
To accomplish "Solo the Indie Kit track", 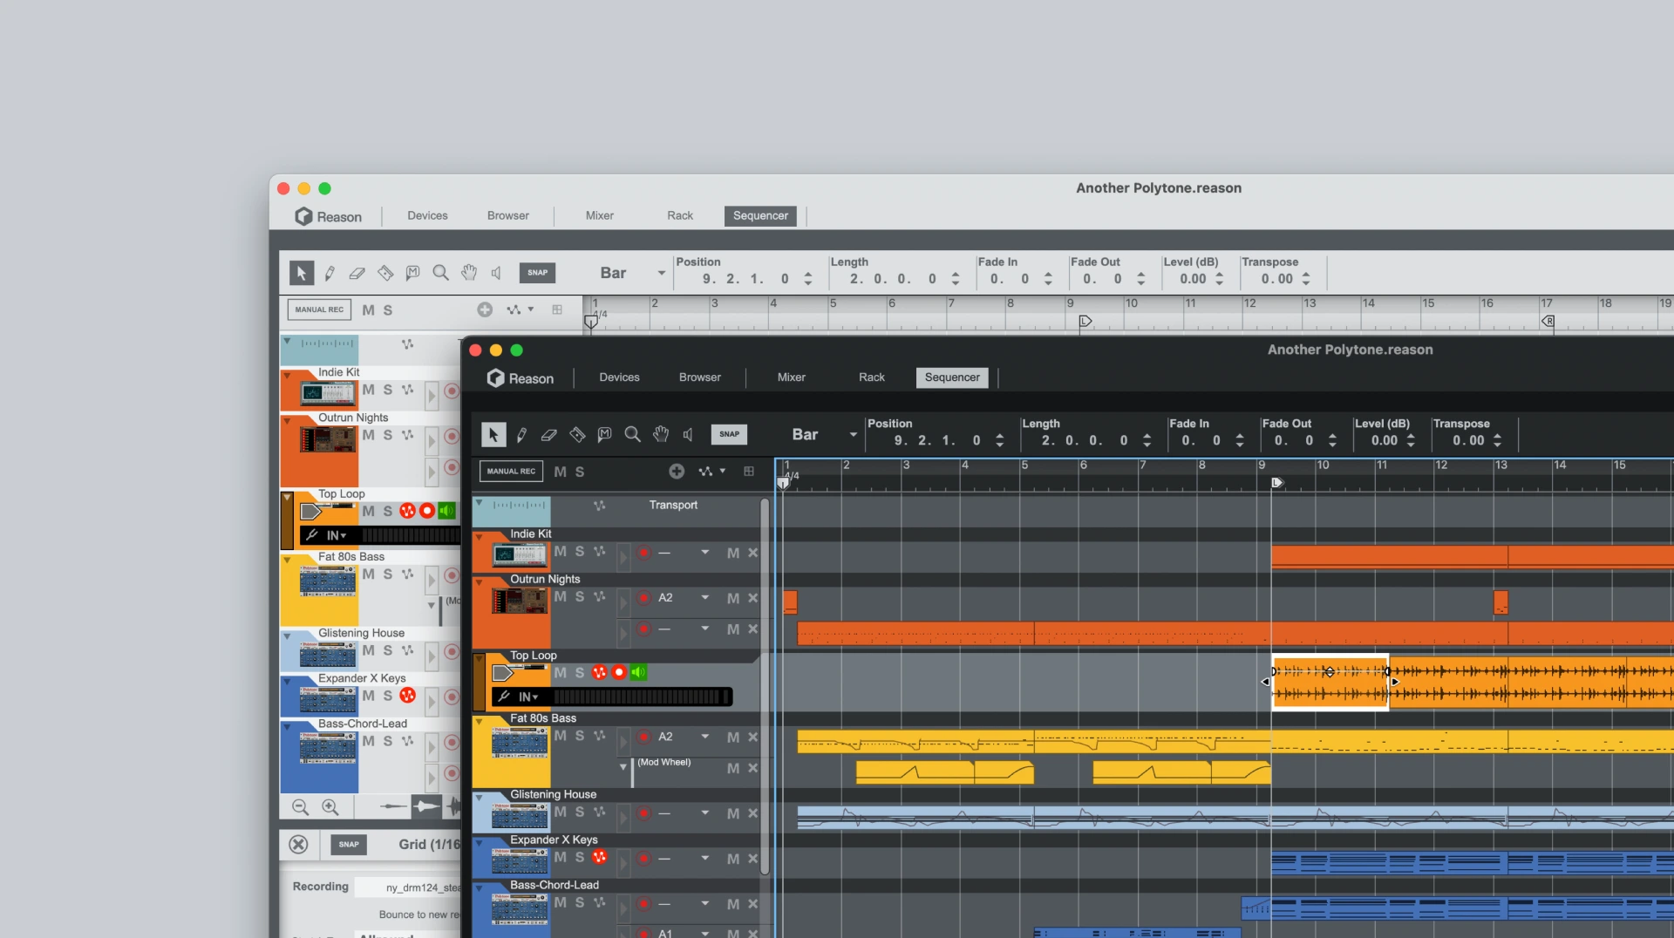I will click(x=578, y=552).
